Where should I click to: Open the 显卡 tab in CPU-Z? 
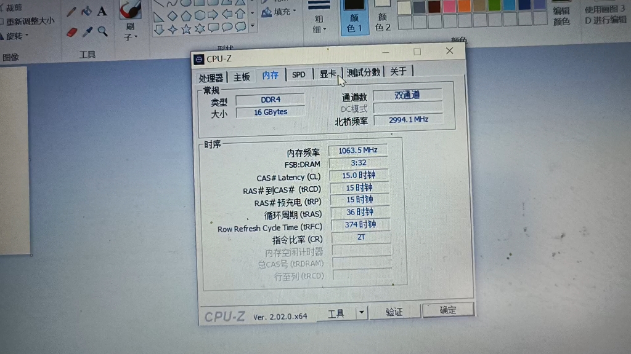(328, 74)
